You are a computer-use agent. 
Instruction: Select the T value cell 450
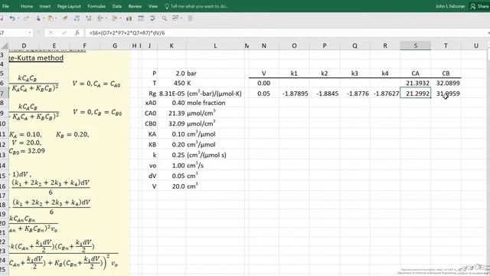pyautogui.click(x=171, y=83)
